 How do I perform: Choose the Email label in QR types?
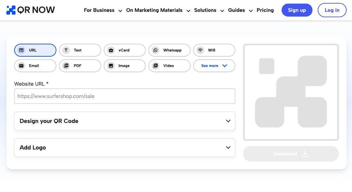pos(34,66)
